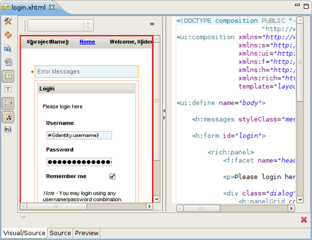The image size is (312, 240).
Task: Switch to the Source tab
Action: coord(60,233)
